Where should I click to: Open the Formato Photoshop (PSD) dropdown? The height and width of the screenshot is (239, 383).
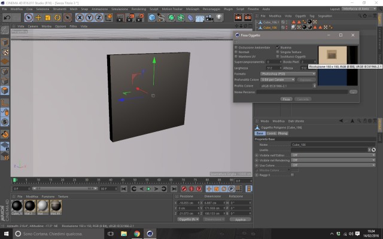pyautogui.click(x=288, y=73)
